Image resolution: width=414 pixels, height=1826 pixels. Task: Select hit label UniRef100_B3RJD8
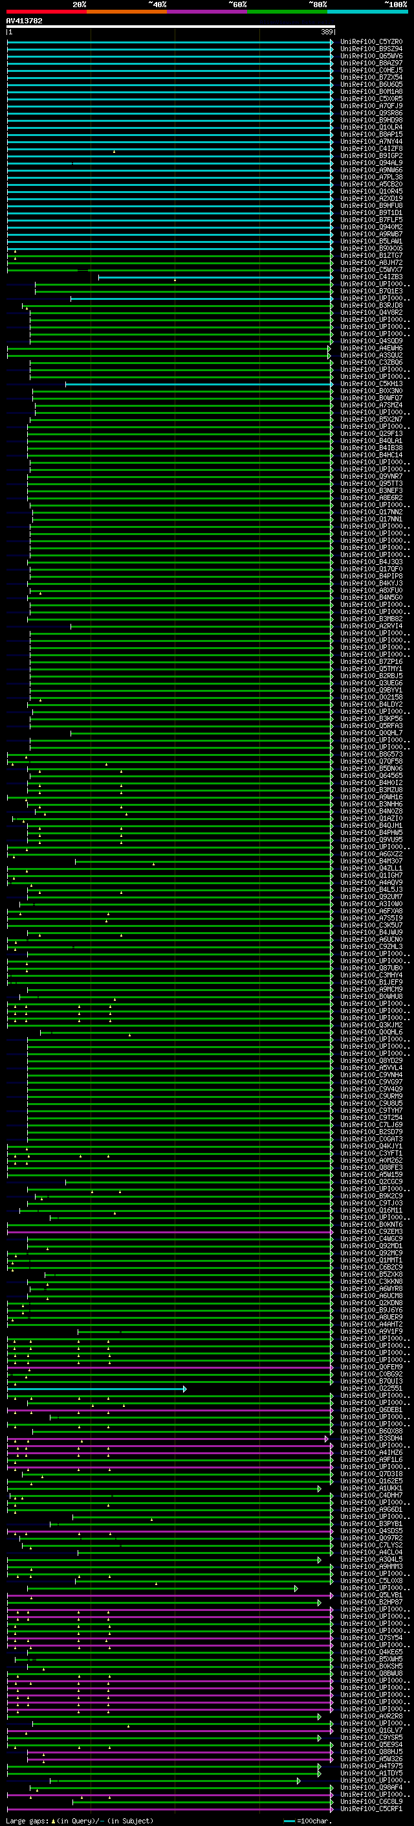pyautogui.click(x=371, y=306)
